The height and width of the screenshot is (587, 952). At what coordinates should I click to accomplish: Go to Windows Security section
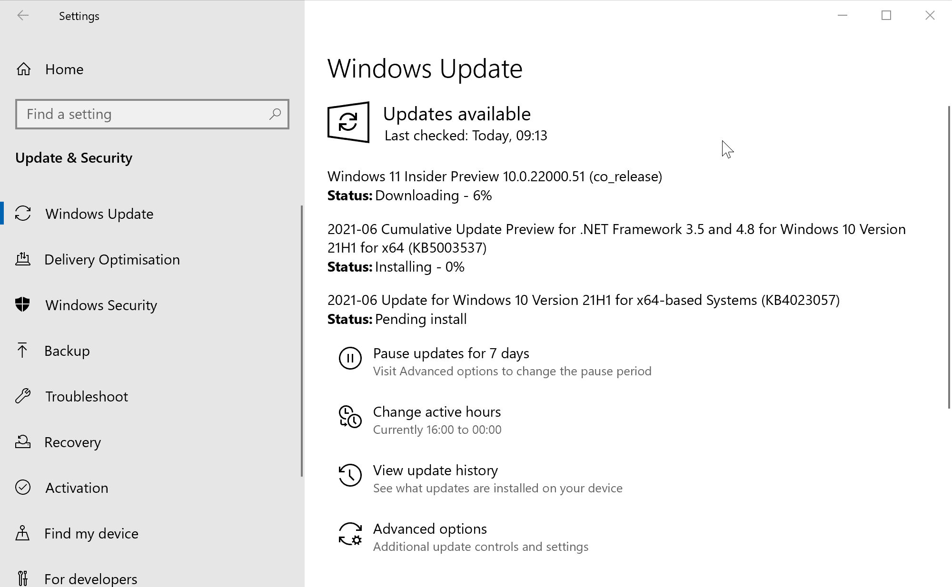[x=101, y=305]
